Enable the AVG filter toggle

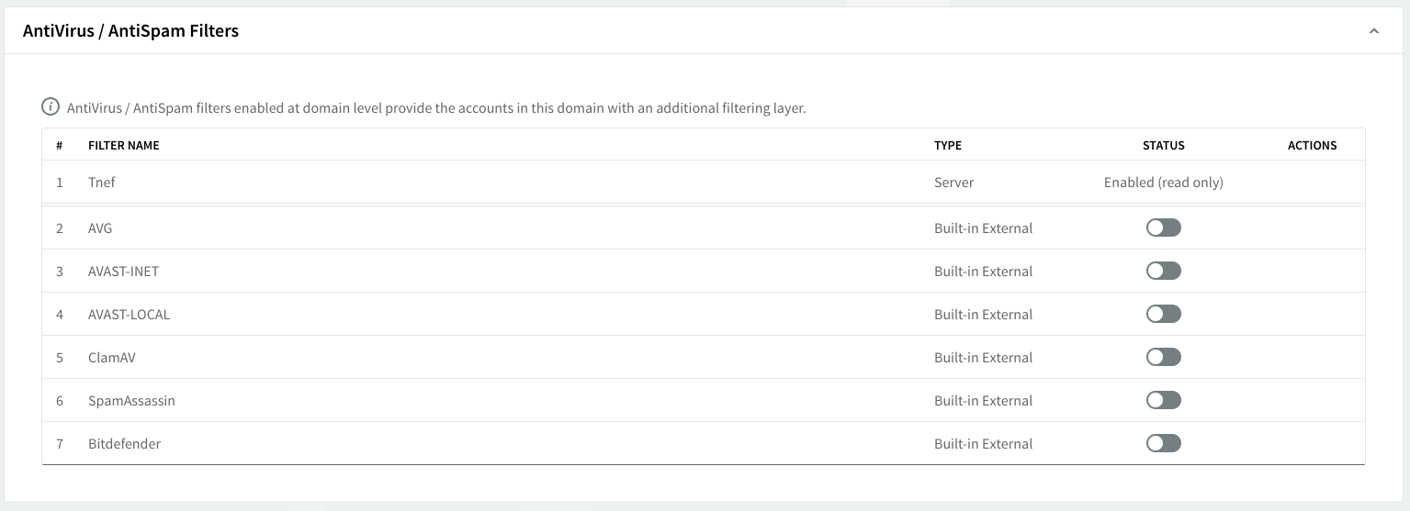pyautogui.click(x=1163, y=228)
